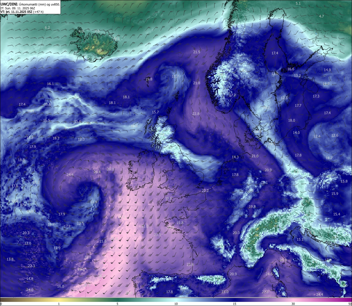Click the 10 tick label on the color scale
The image size is (352, 306).
[176, 304]
